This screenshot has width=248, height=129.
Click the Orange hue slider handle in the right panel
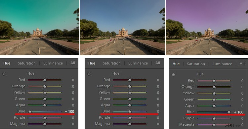coord(214,87)
